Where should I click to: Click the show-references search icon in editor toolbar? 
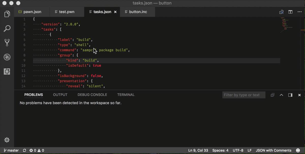coord(281,12)
